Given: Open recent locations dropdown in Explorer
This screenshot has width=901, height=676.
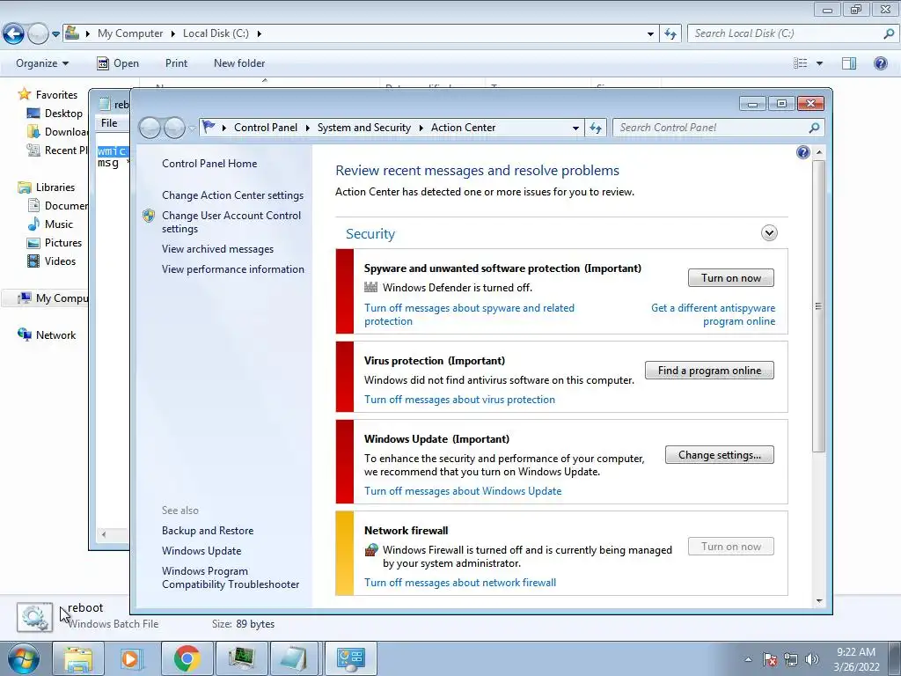Looking at the screenshot, I should click(x=55, y=34).
